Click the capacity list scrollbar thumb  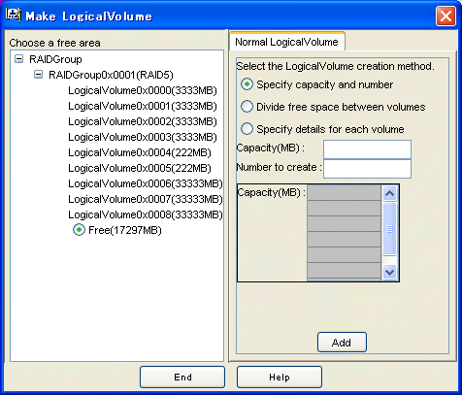389,229
